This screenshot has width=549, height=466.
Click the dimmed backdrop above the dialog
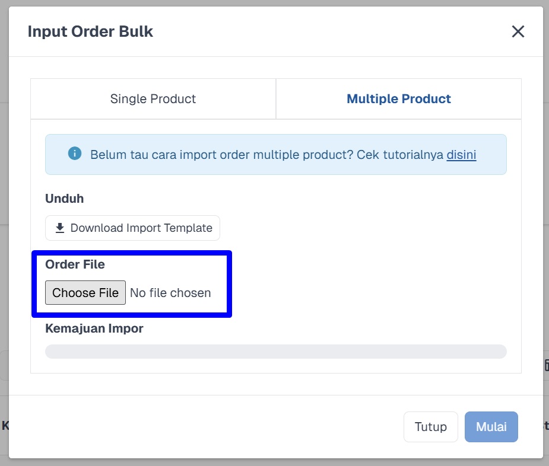click(274, 3)
